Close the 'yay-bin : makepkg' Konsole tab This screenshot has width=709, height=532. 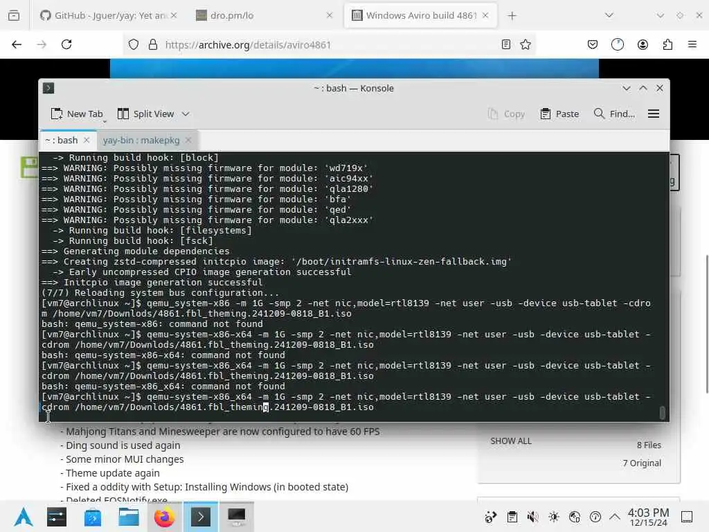click(x=188, y=140)
